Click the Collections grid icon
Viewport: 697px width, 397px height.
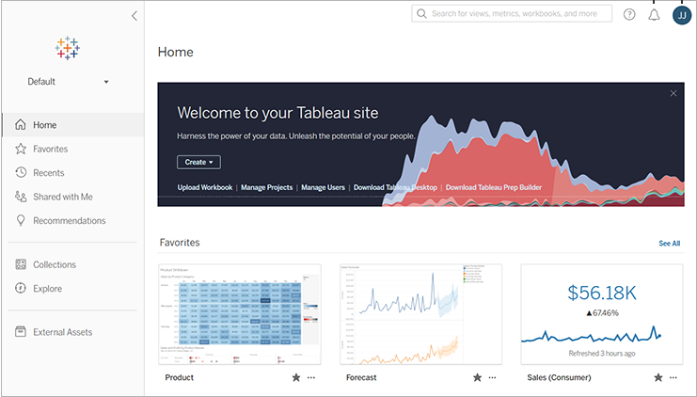[21, 264]
